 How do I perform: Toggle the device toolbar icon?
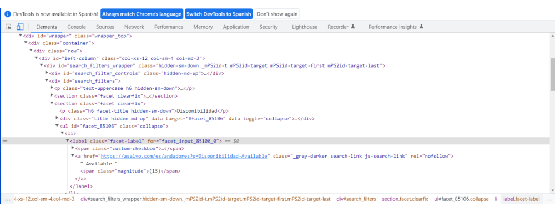[x=20, y=27]
